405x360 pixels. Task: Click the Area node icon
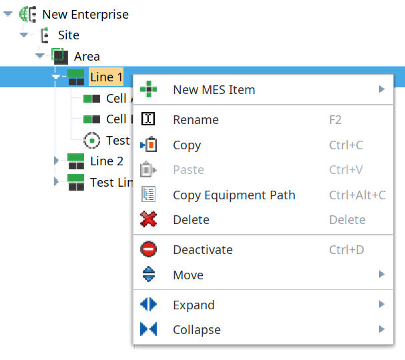coord(61,57)
